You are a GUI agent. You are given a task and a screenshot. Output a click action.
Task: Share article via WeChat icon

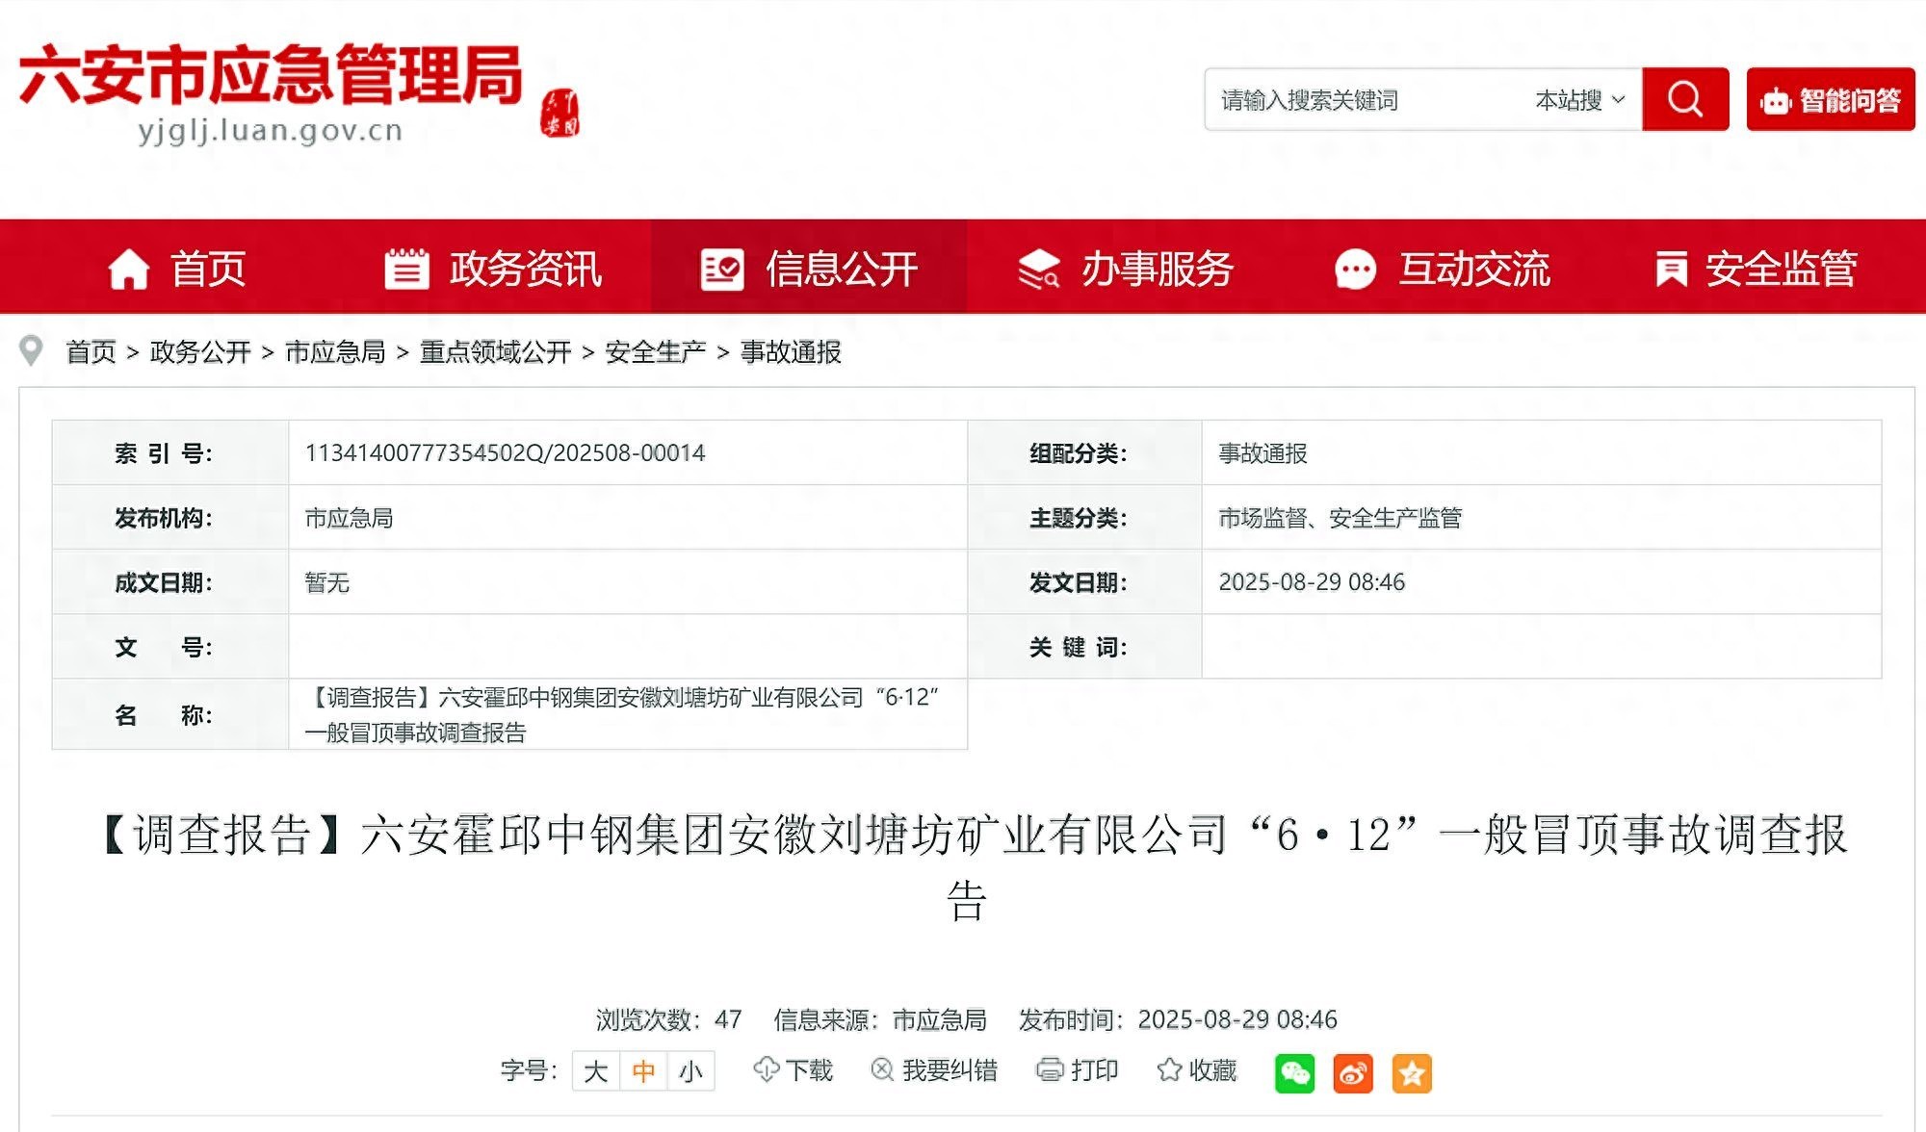[x=1294, y=1072]
